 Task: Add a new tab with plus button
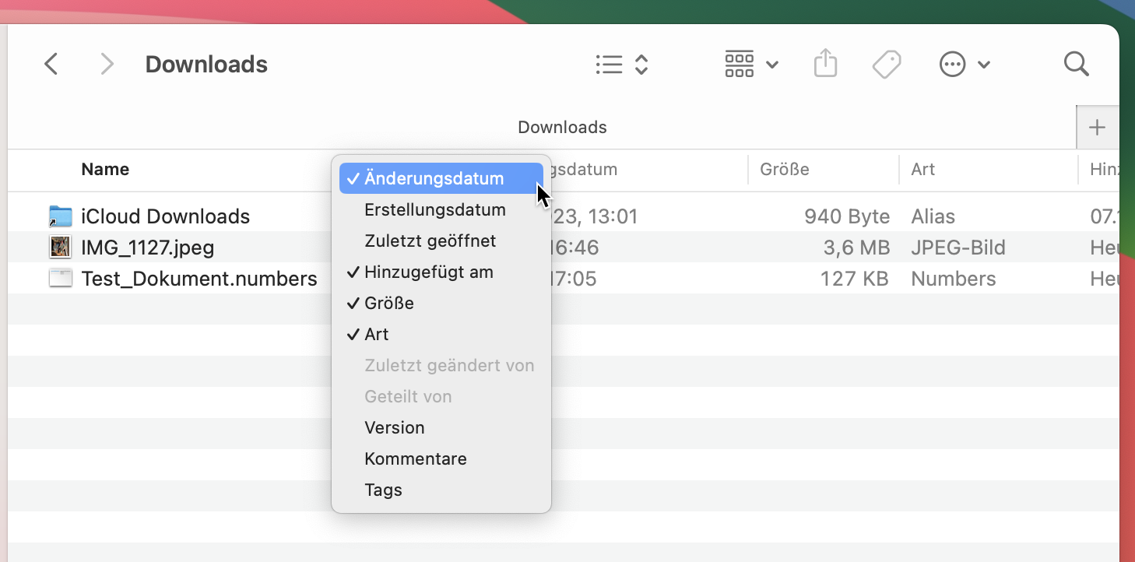click(1097, 128)
